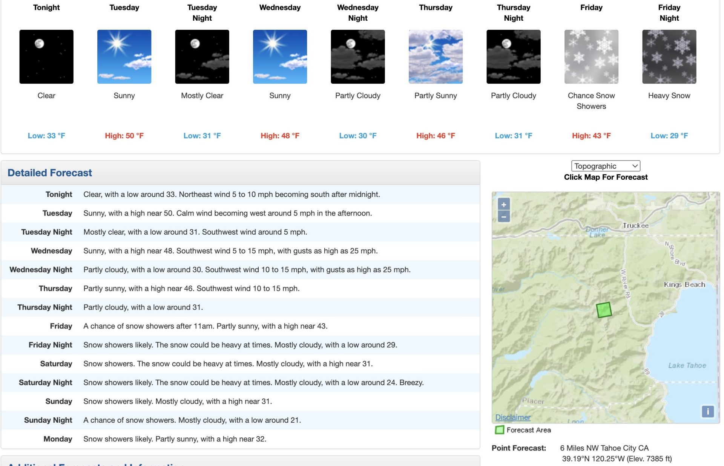The height and width of the screenshot is (466, 724).
Task: Select the 'High: 48 °F' temperature text
Action: 280,136
